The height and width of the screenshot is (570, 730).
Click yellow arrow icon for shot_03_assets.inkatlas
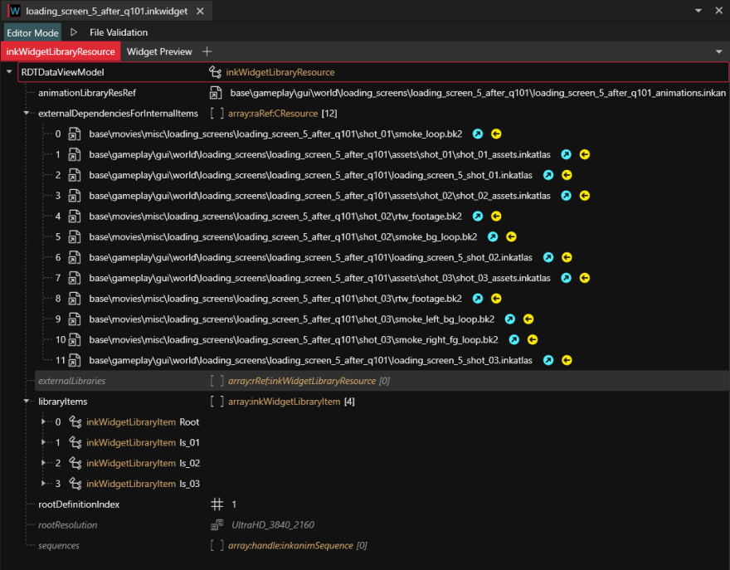point(585,278)
